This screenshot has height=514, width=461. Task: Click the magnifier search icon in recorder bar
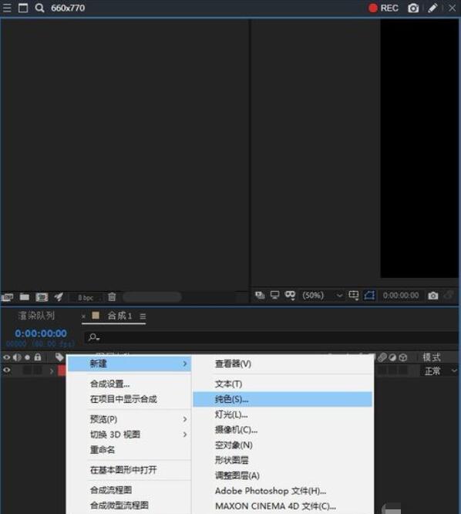pos(39,8)
